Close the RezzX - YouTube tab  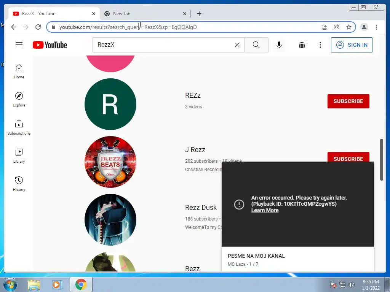click(x=94, y=14)
